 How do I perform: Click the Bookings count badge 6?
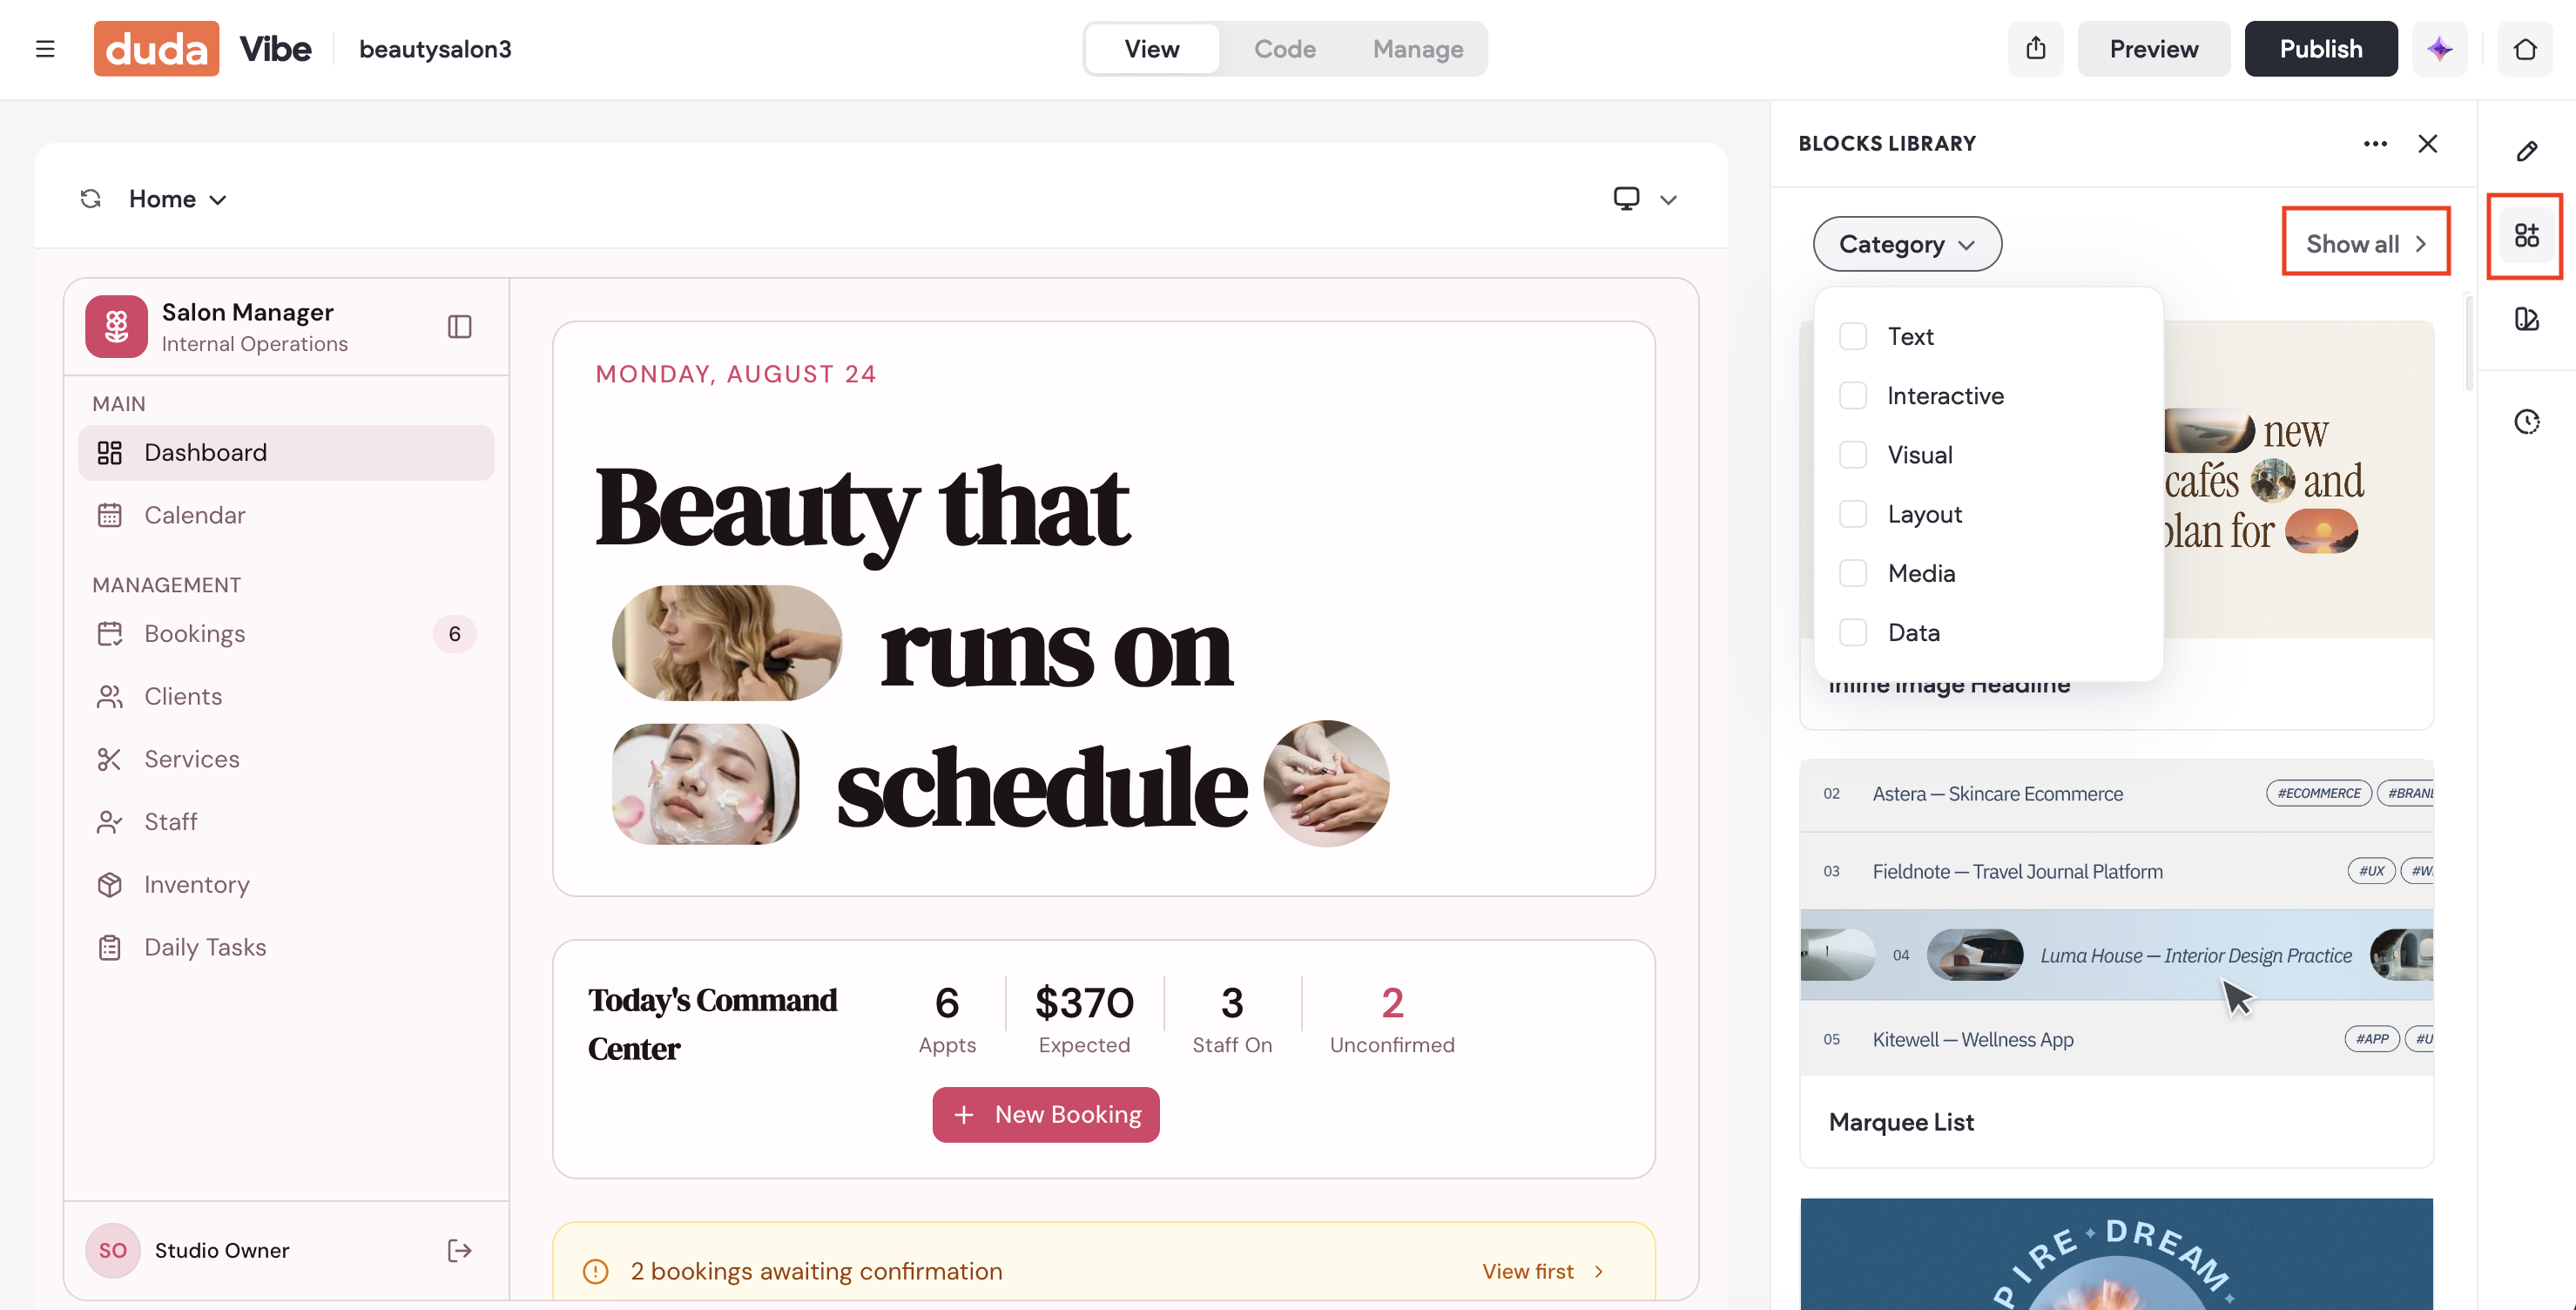(455, 634)
